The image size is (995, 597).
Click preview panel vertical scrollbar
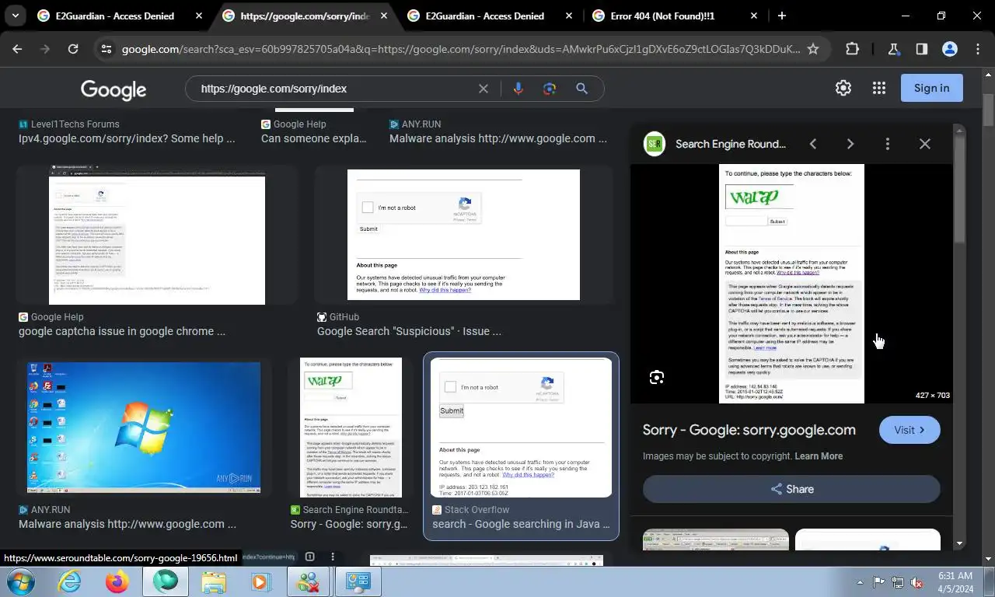click(x=959, y=190)
